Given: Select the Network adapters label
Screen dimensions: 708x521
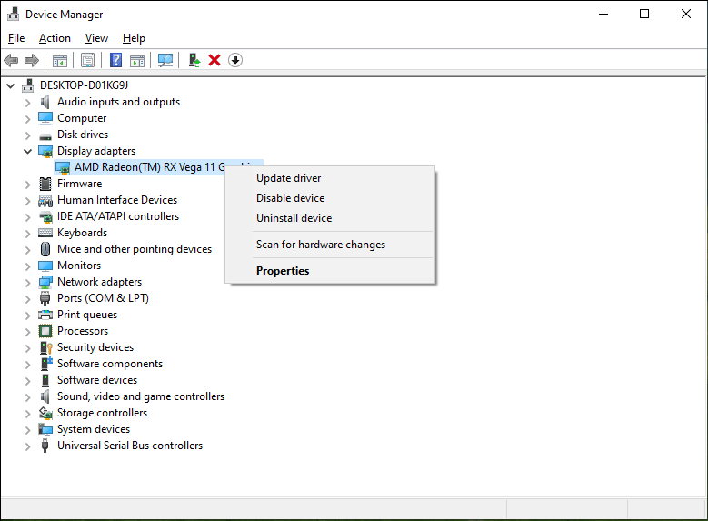Looking at the screenshot, I should [x=99, y=282].
